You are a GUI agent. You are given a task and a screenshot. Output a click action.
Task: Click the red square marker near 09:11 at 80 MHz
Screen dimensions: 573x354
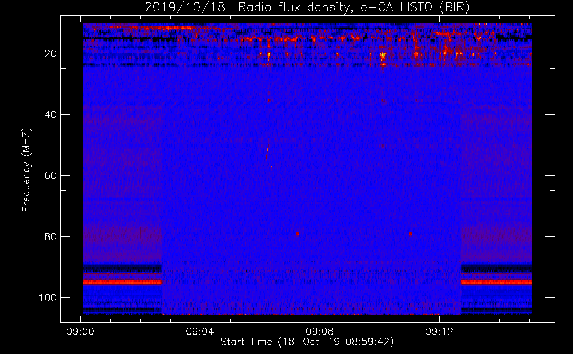coord(410,234)
